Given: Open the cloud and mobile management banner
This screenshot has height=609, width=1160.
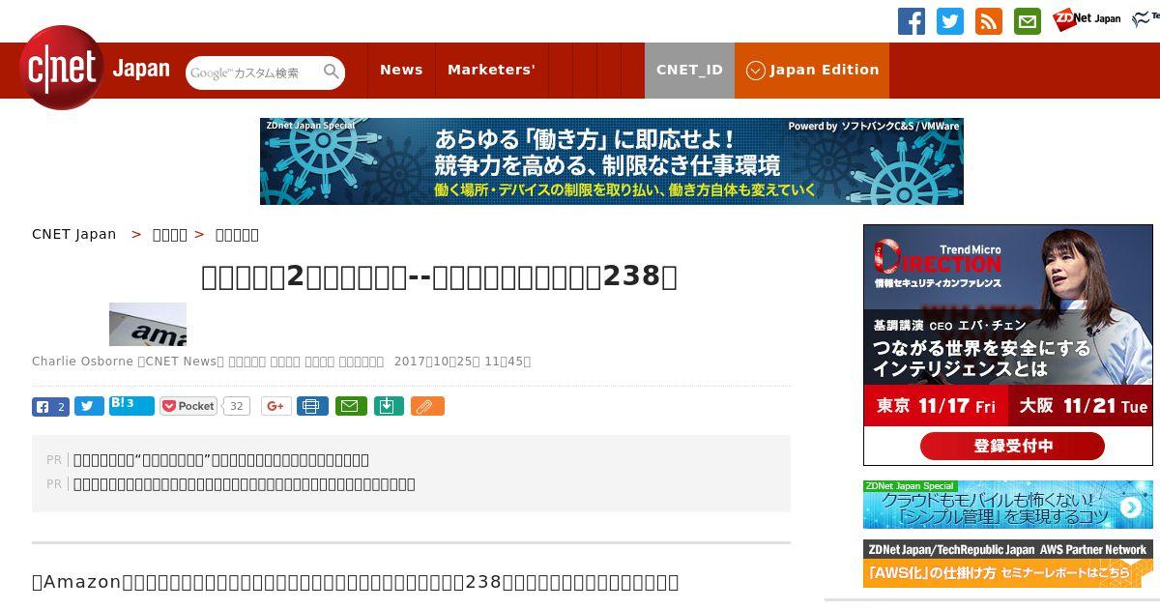Looking at the screenshot, I should tap(1008, 505).
